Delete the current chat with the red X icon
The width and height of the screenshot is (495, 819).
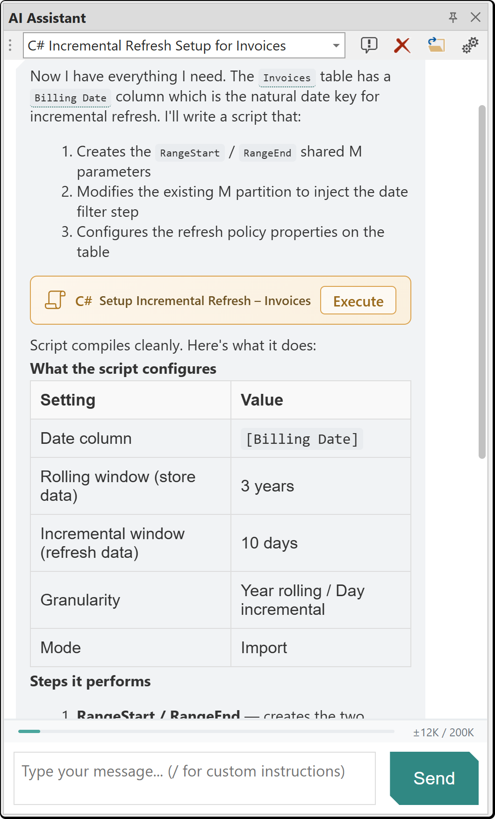tap(402, 45)
